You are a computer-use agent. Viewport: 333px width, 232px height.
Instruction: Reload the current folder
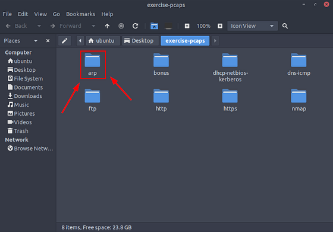tap(136, 26)
